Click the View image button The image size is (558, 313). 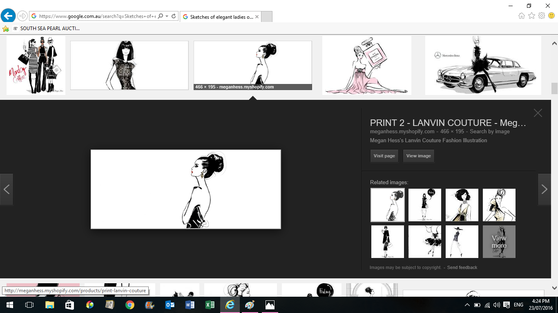(x=418, y=156)
